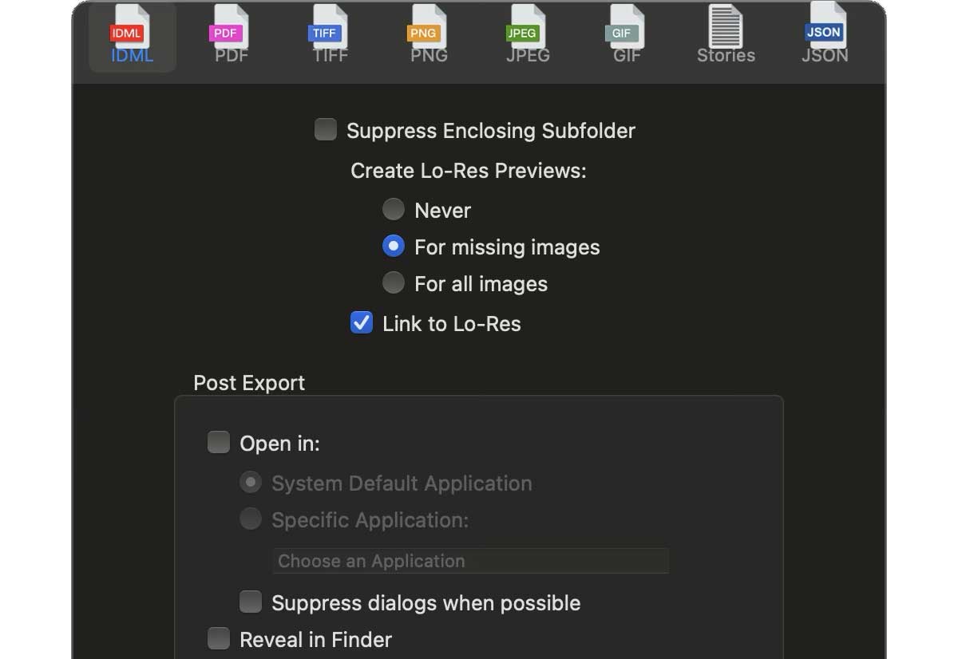
Task: Choose For all images option
Action: tap(393, 282)
